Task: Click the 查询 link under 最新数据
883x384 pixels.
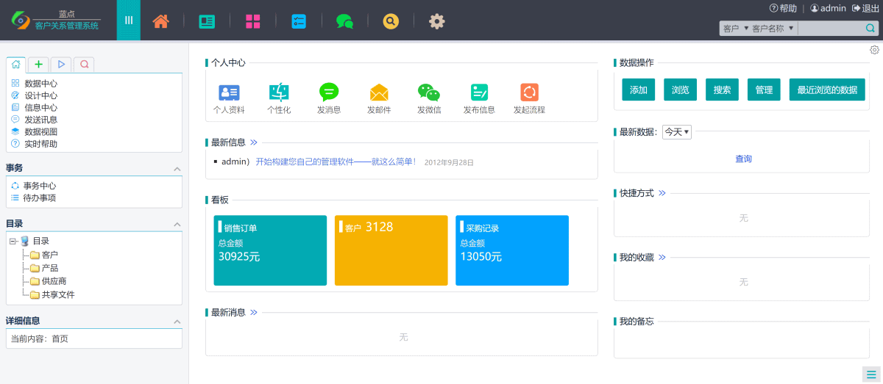Action: (x=743, y=159)
